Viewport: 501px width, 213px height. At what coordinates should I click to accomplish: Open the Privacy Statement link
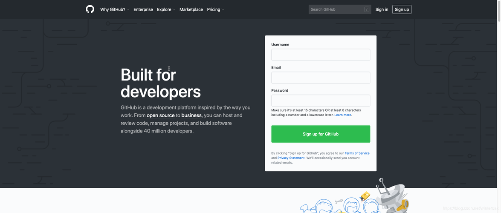291,158
